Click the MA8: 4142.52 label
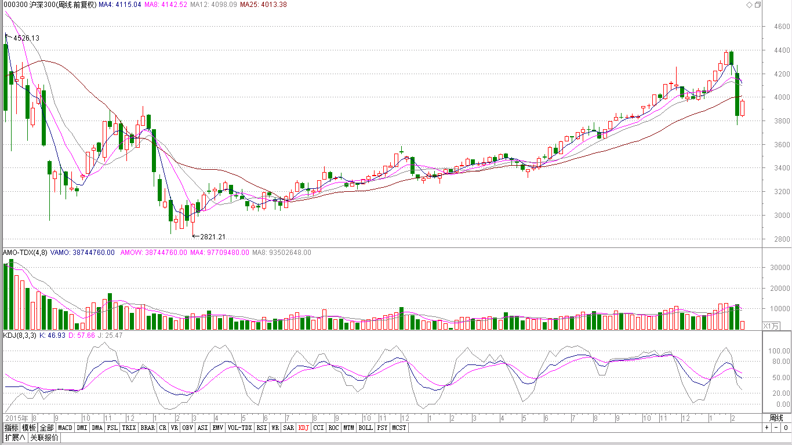Image resolution: width=792 pixels, height=445 pixels. coord(165,5)
